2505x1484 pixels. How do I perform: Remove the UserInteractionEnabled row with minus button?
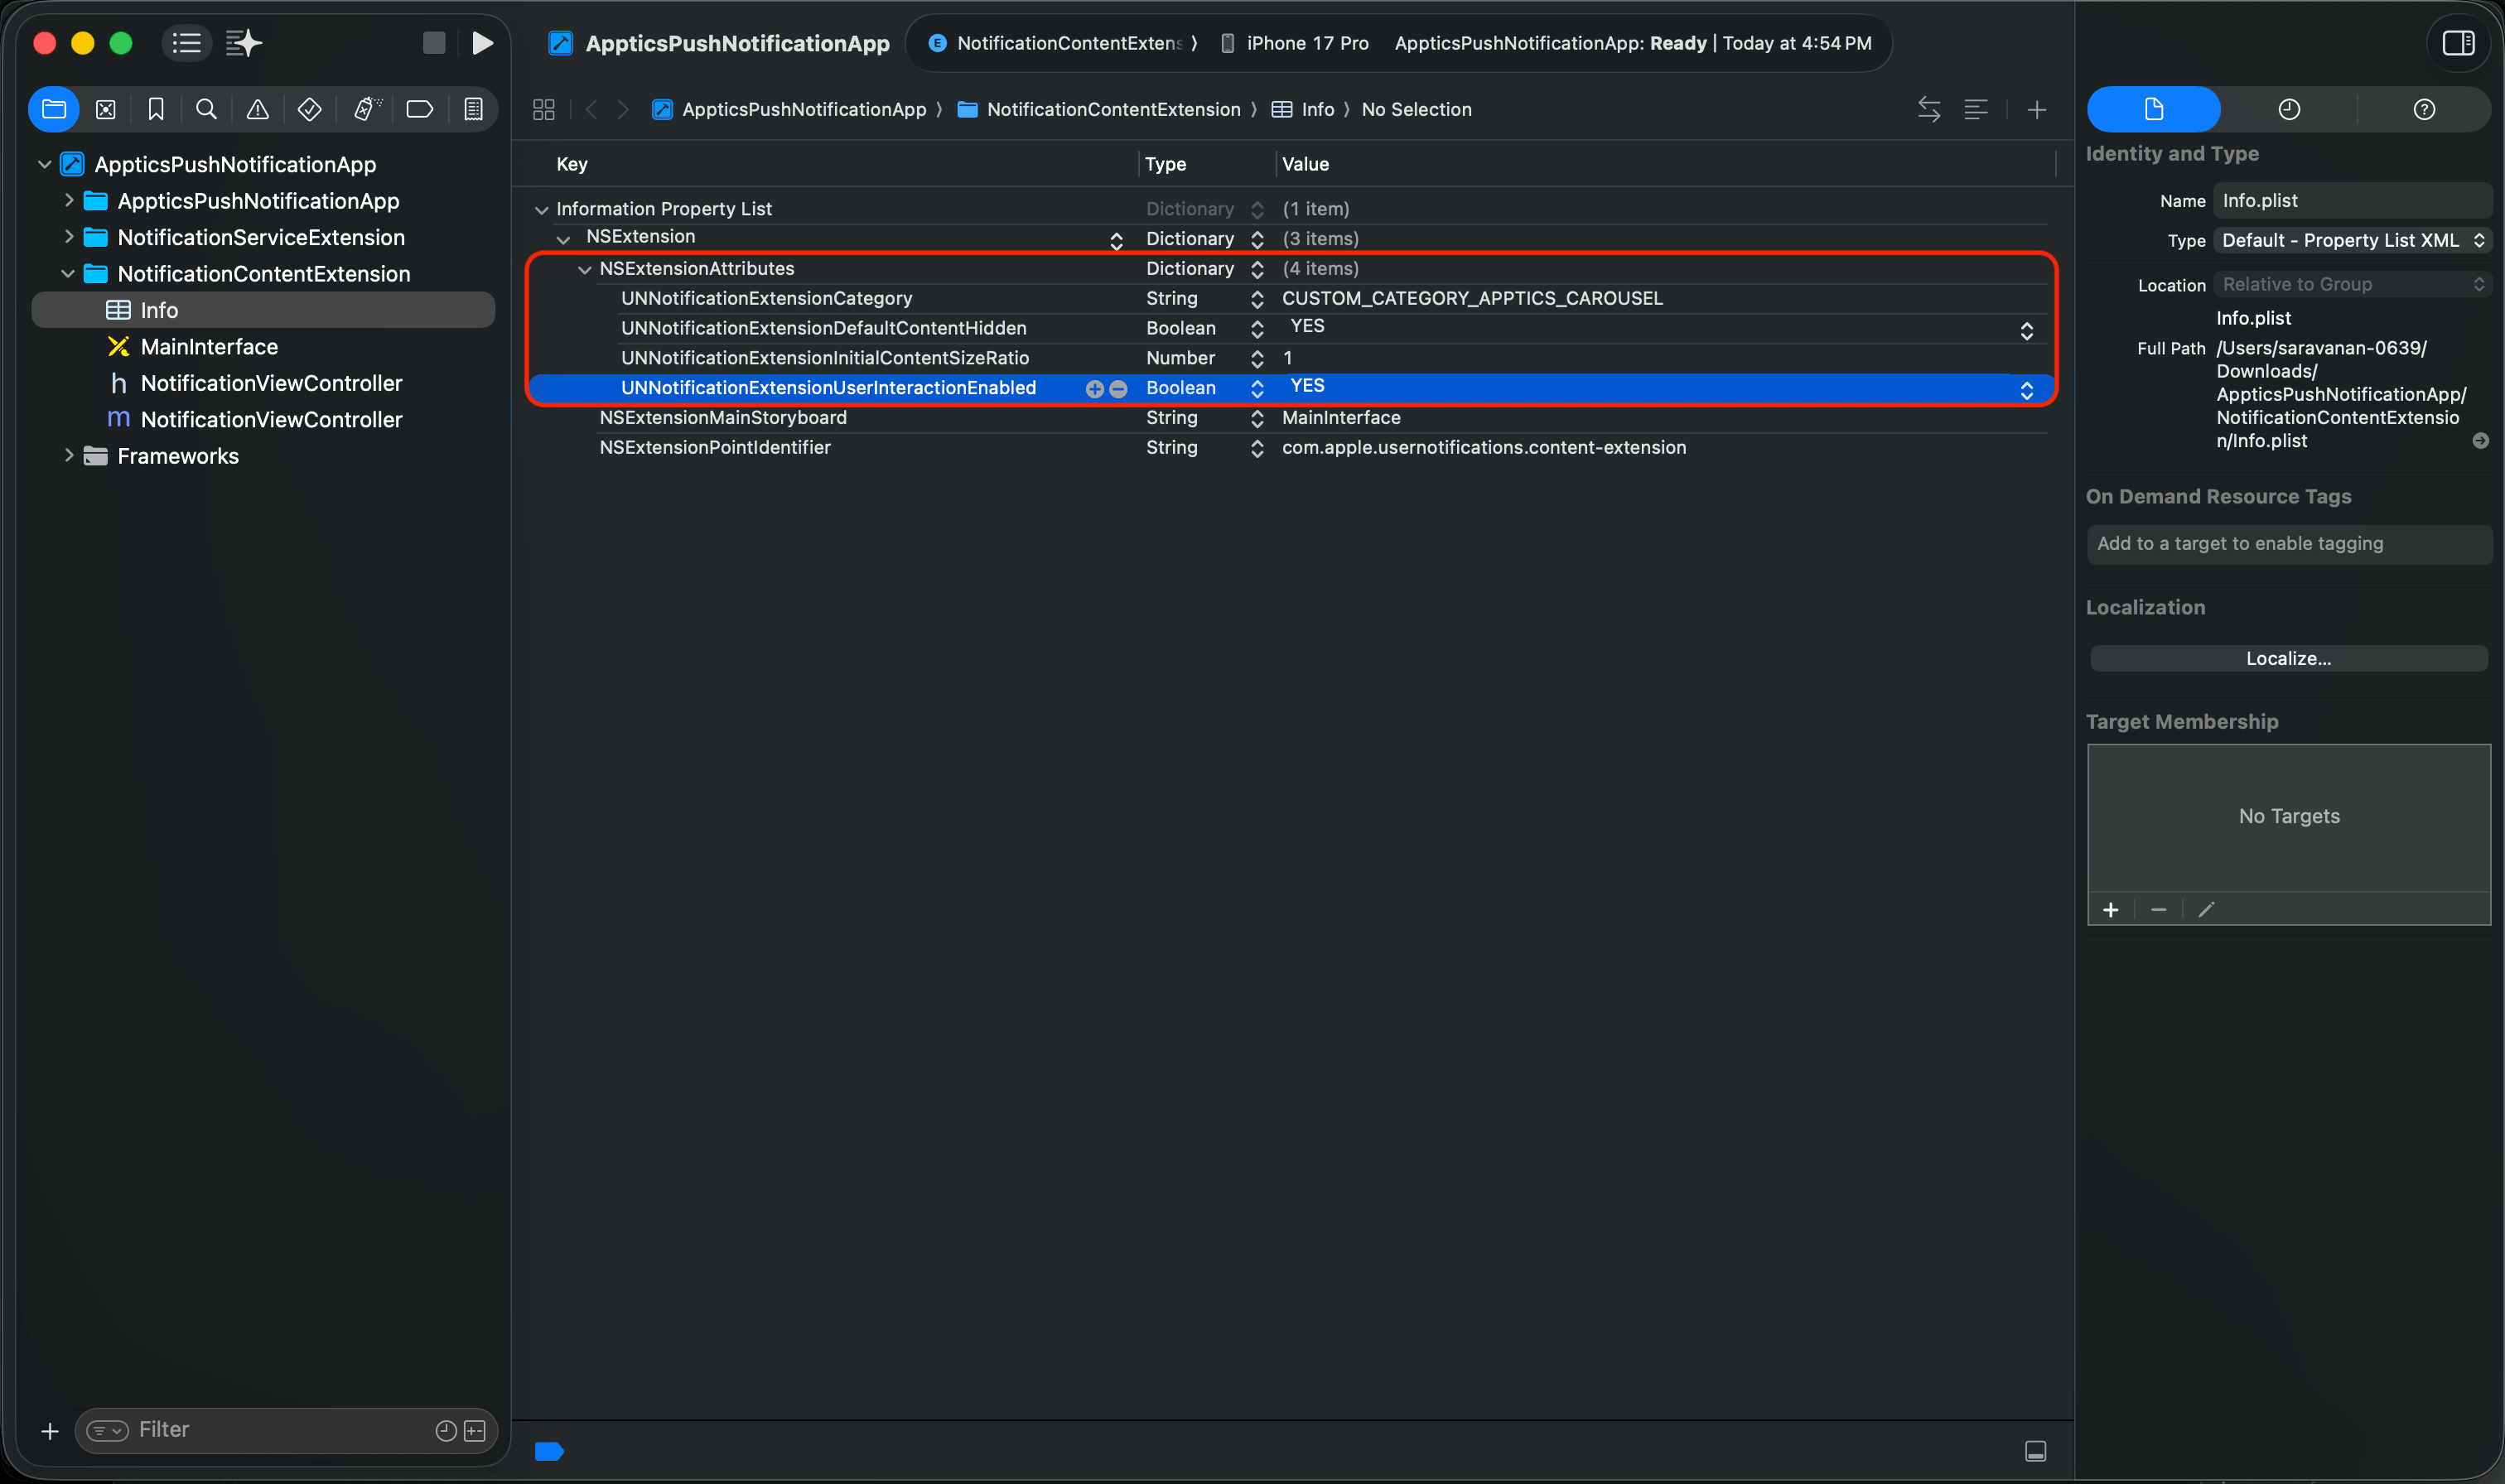coord(1119,389)
